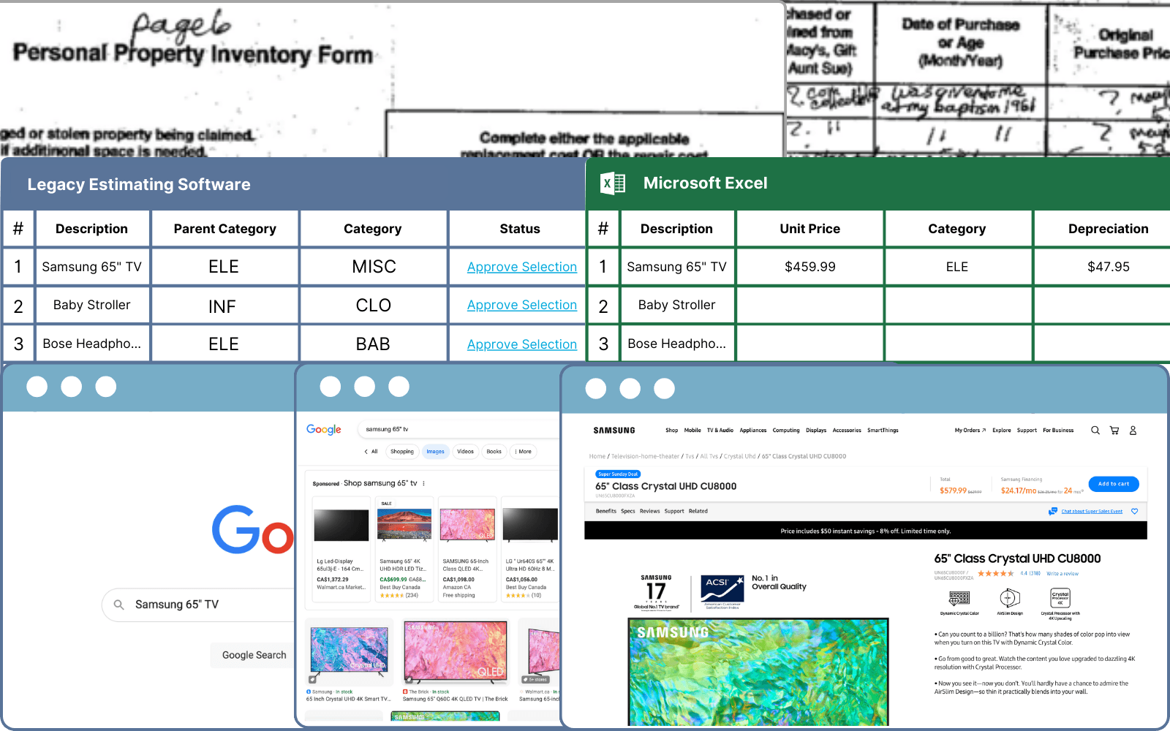Open the Explore menu in Samsung header
Image resolution: width=1170 pixels, height=731 pixels.
tap(1002, 431)
